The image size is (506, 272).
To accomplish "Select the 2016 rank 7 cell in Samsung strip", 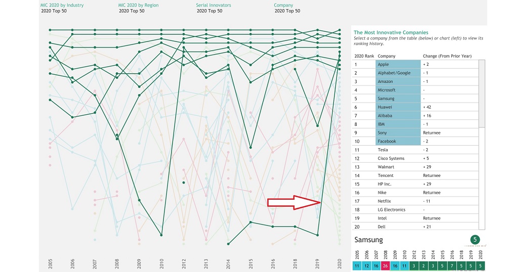I will click(452, 266).
